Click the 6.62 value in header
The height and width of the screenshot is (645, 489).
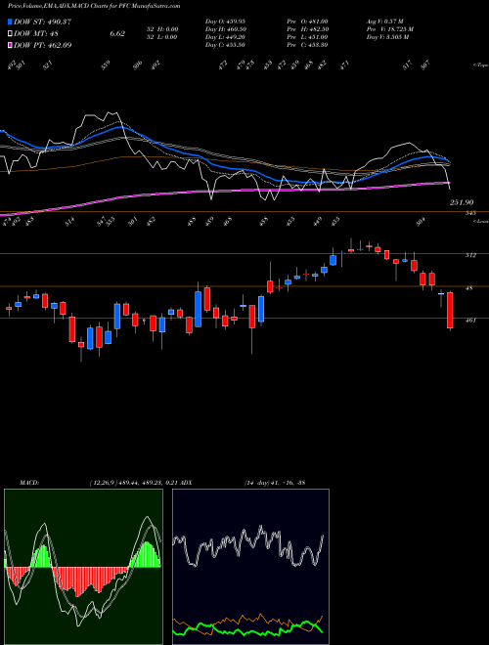tap(117, 33)
